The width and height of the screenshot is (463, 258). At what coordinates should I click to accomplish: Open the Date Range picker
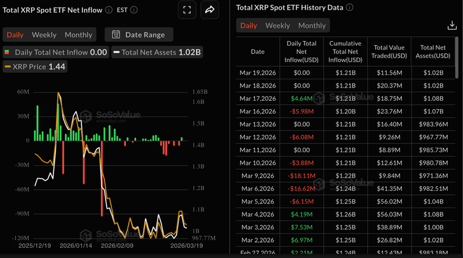click(139, 35)
